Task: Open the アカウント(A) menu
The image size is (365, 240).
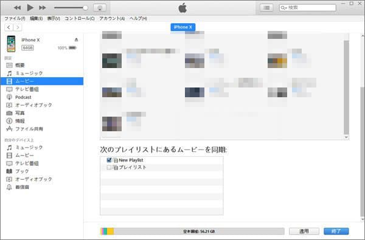Action: tap(112, 18)
